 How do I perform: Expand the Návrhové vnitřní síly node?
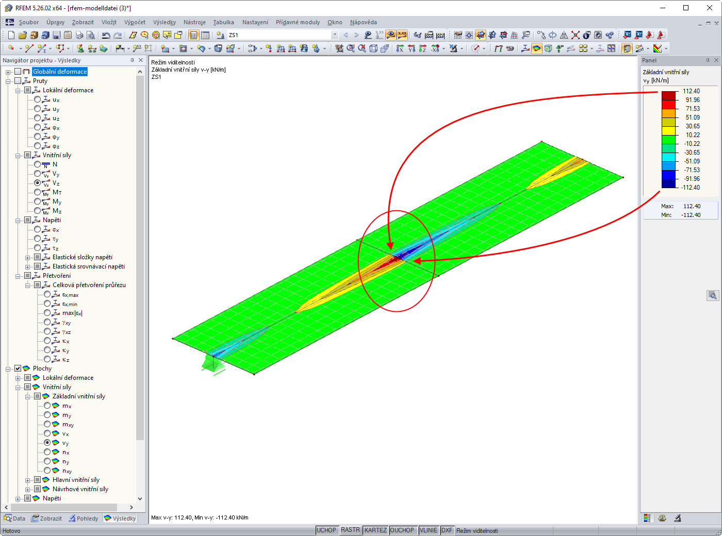[x=28, y=489]
